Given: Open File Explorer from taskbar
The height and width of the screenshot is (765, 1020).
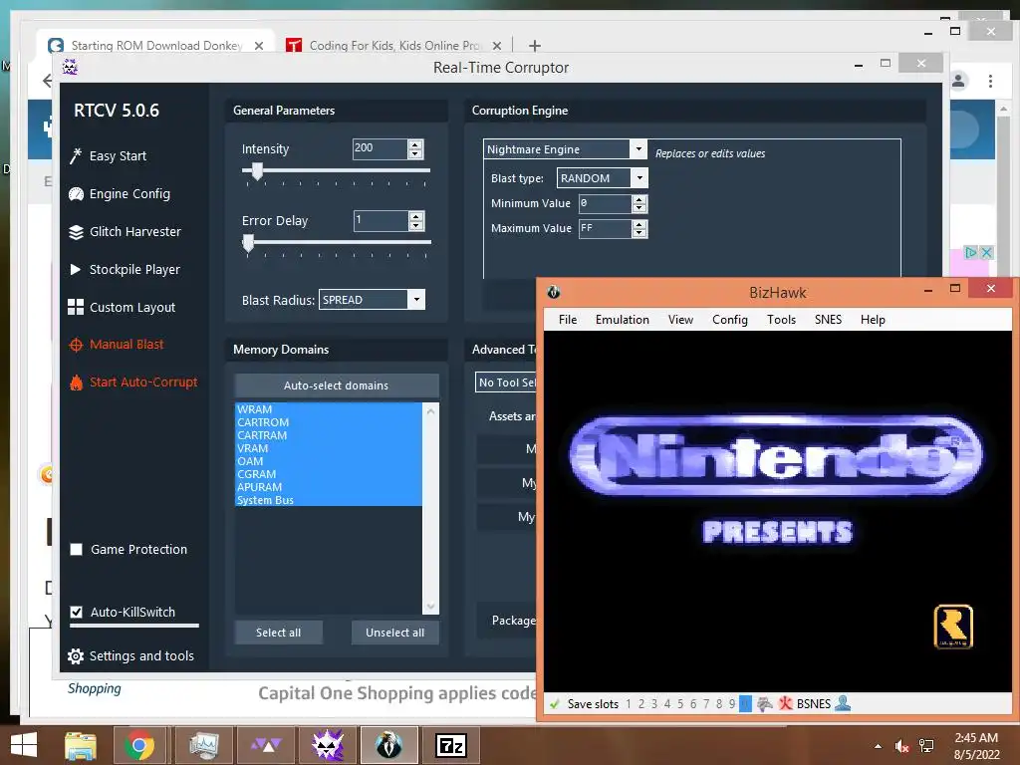Looking at the screenshot, I should (81, 745).
